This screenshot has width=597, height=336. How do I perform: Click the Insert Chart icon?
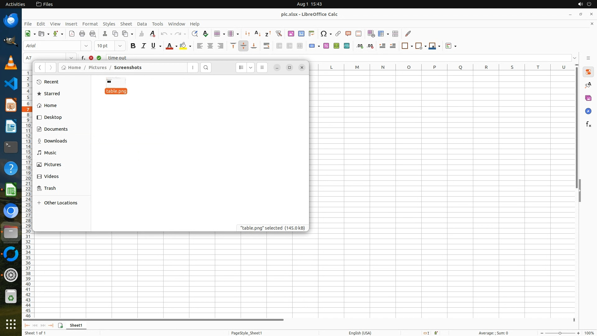pyautogui.click(x=301, y=34)
